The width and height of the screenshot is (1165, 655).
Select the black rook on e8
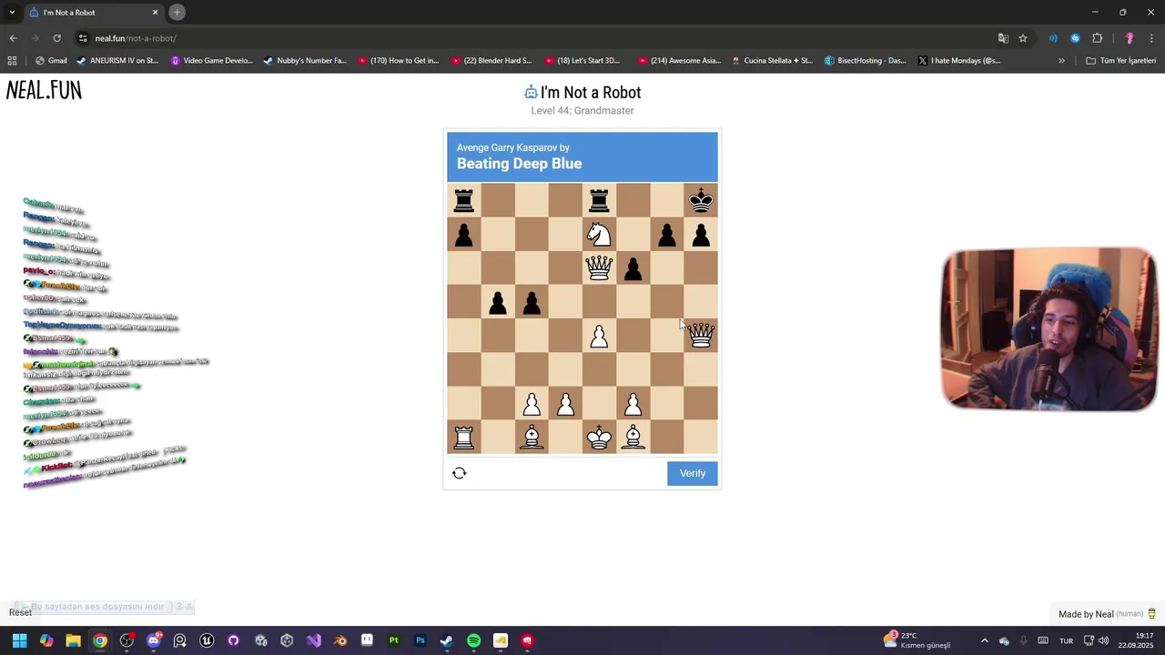(599, 200)
